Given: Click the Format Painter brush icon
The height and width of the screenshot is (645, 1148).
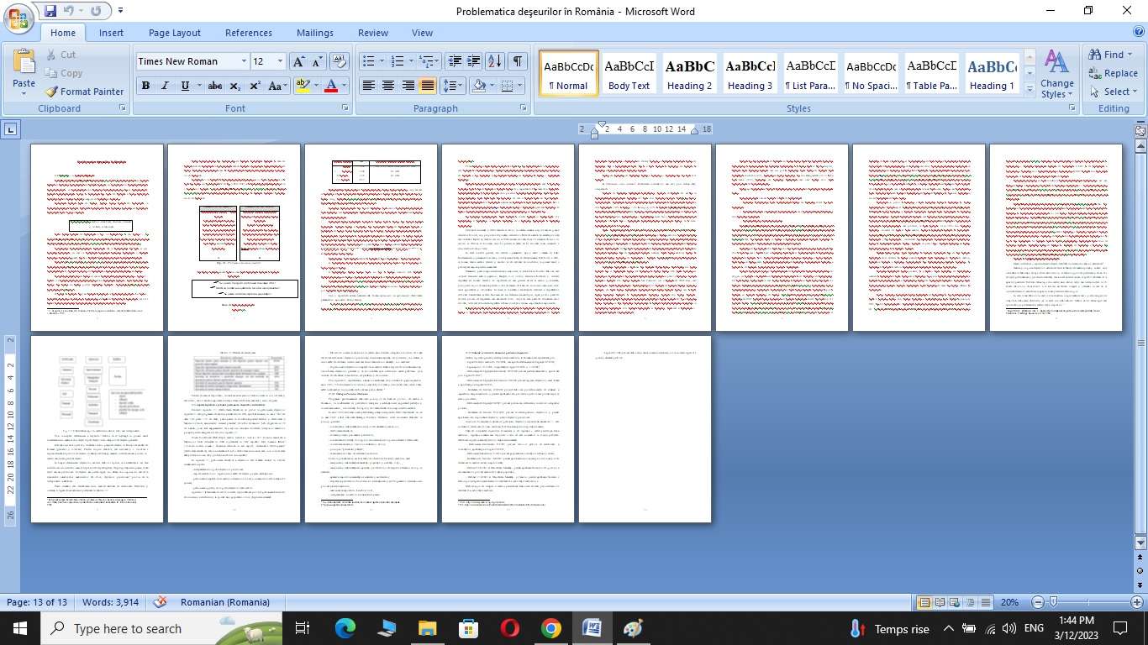Looking at the screenshot, I should coord(51,92).
